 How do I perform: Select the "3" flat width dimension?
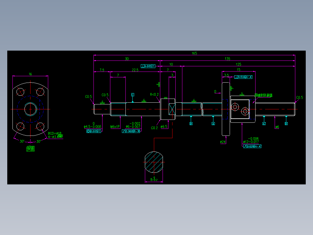[x=172, y=75]
